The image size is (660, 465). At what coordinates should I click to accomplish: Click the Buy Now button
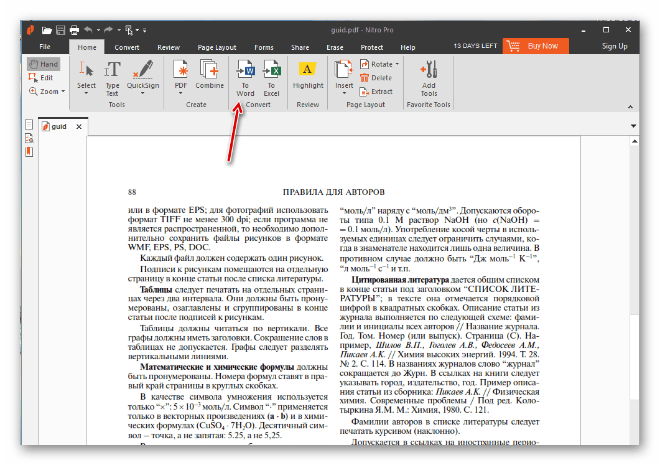[534, 45]
